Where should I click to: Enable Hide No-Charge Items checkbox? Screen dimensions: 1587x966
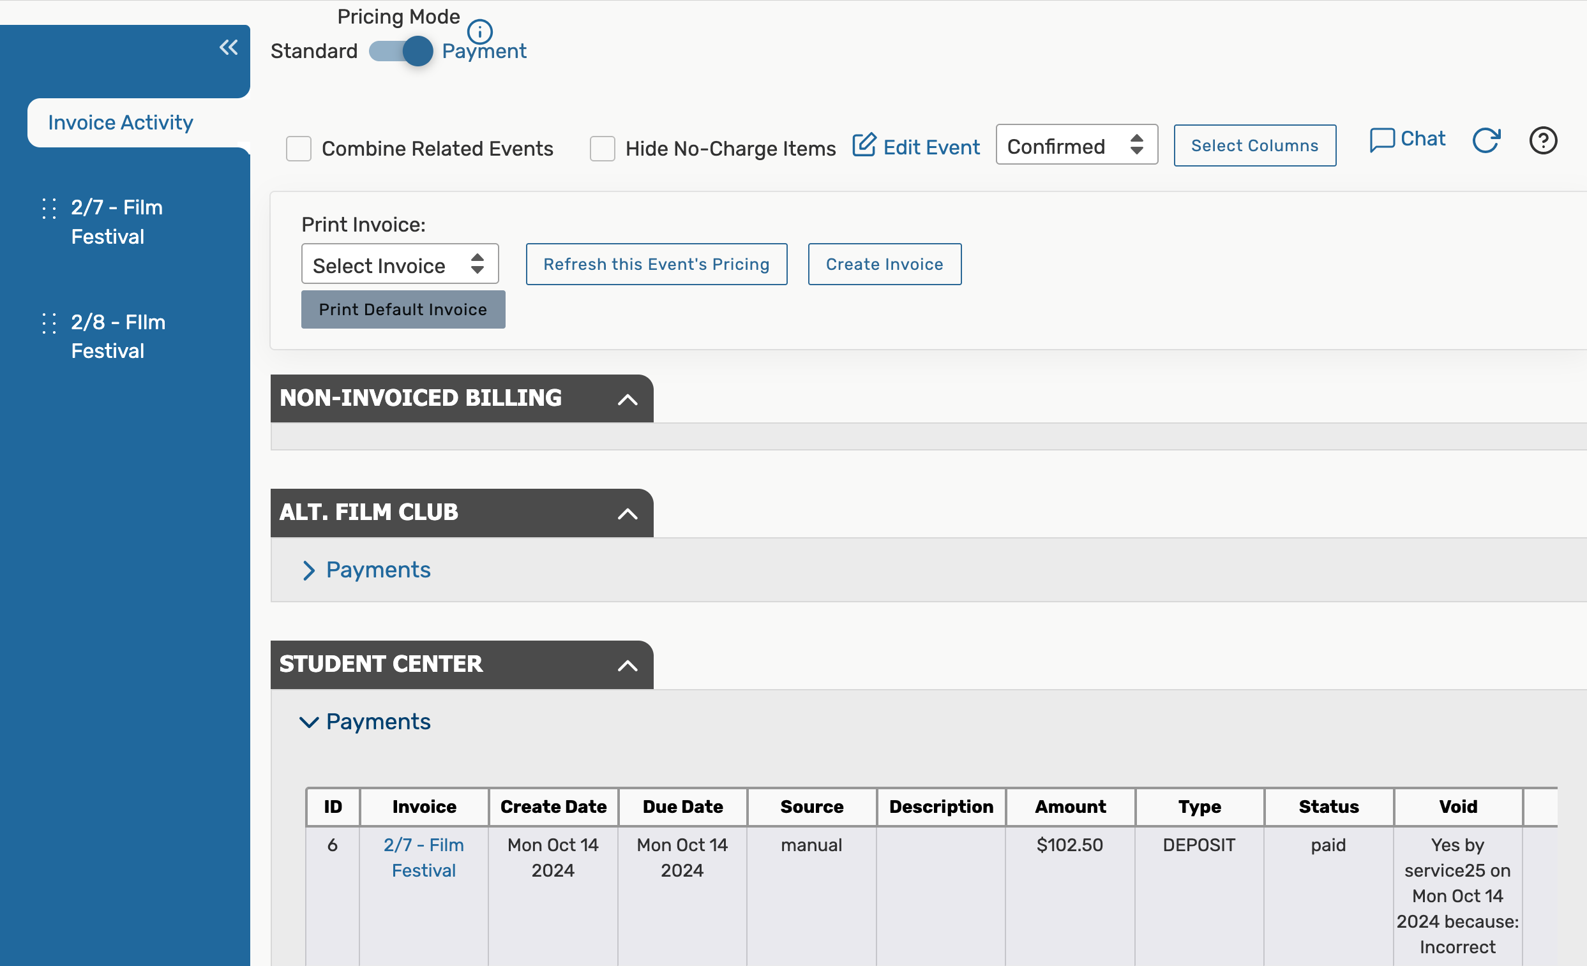click(x=602, y=149)
